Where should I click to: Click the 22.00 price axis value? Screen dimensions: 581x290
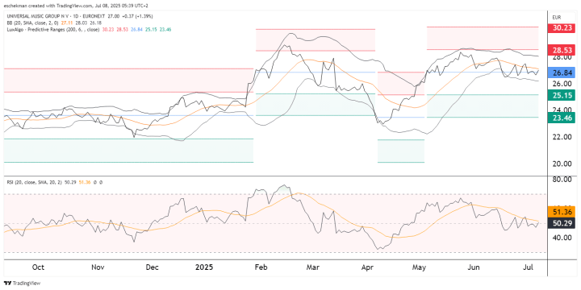[x=562, y=137]
